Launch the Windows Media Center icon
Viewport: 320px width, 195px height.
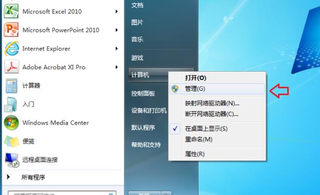(x=11, y=123)
